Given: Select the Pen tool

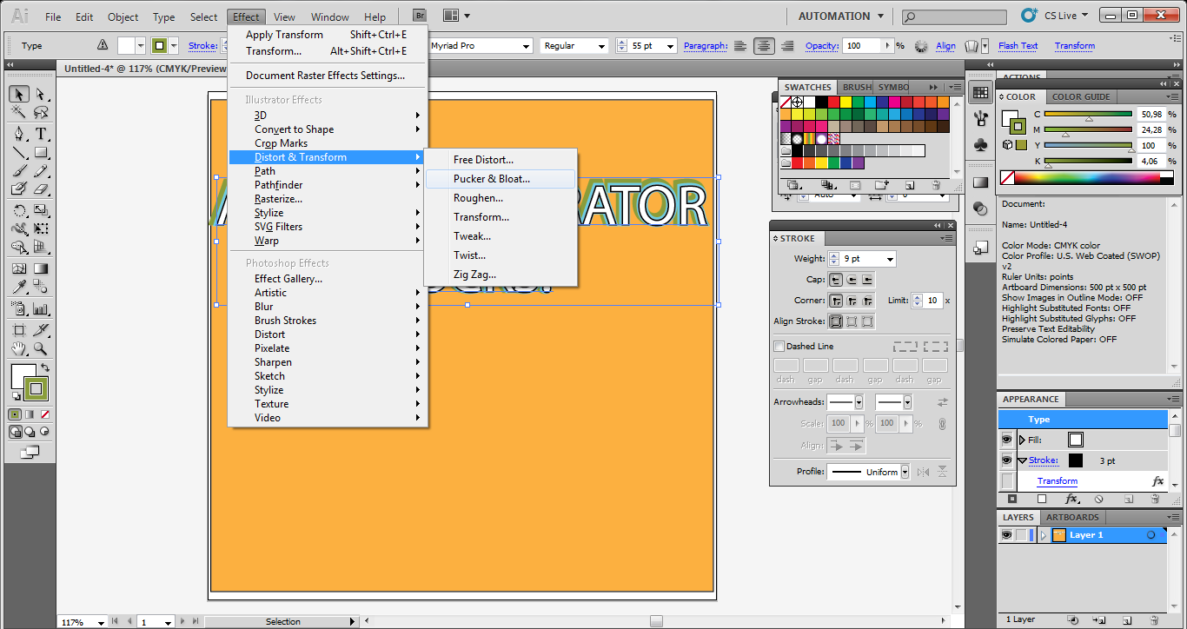Looking at the screenshot, I should (x=19, y=134).
